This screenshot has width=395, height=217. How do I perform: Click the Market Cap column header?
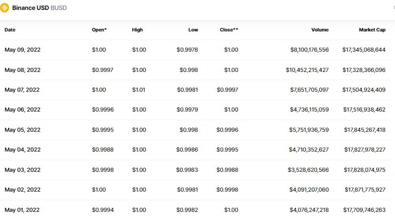(x=372, y=30)
